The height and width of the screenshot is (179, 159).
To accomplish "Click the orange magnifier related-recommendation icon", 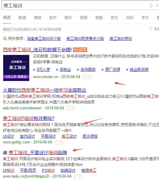I will pos(5,38).
